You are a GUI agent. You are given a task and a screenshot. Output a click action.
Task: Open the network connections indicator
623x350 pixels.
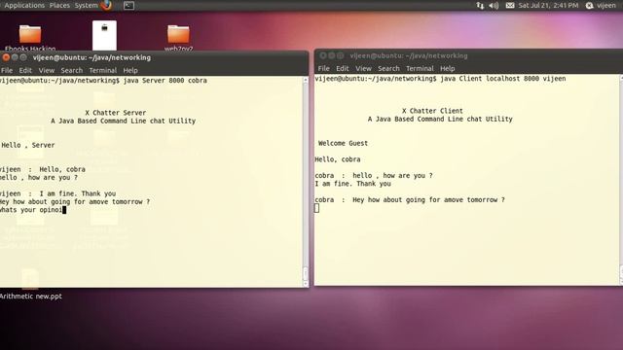(x=480, y=5)
